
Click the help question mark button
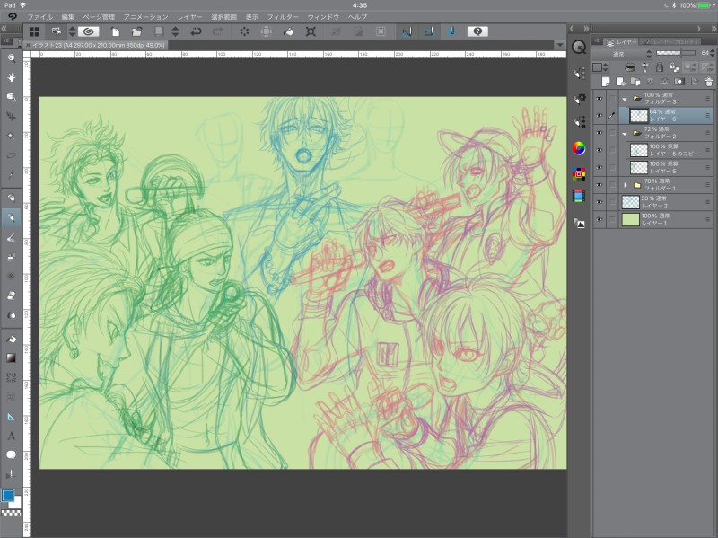[477, 31]
